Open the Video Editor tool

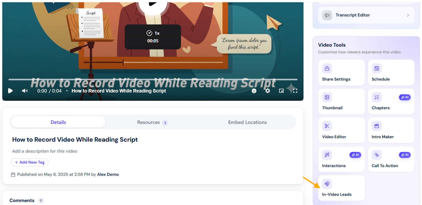[341, 130]
